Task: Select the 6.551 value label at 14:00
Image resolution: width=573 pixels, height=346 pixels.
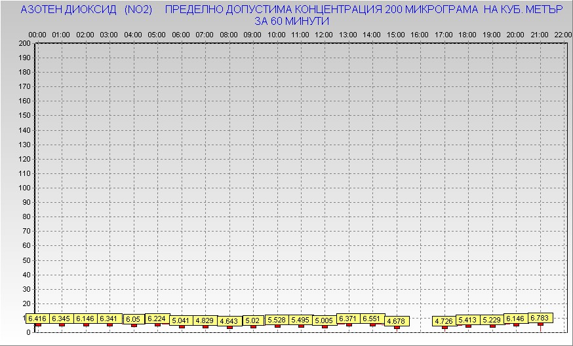Action: tap(372, 319)
